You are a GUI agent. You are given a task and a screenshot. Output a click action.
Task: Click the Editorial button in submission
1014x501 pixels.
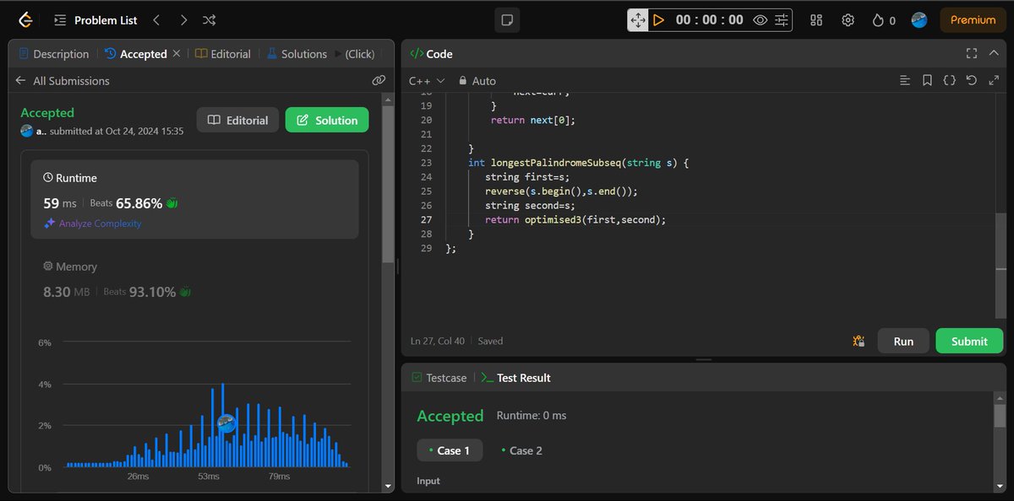(237, 120)
